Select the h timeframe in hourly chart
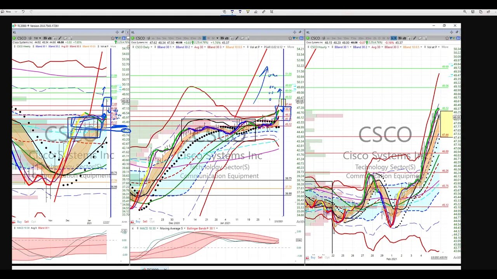497x279 pixels. (x=393, y=38)
